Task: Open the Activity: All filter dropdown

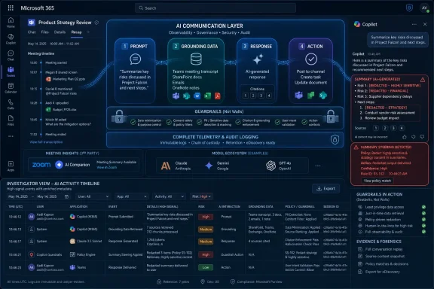Action: pos(169,196)
